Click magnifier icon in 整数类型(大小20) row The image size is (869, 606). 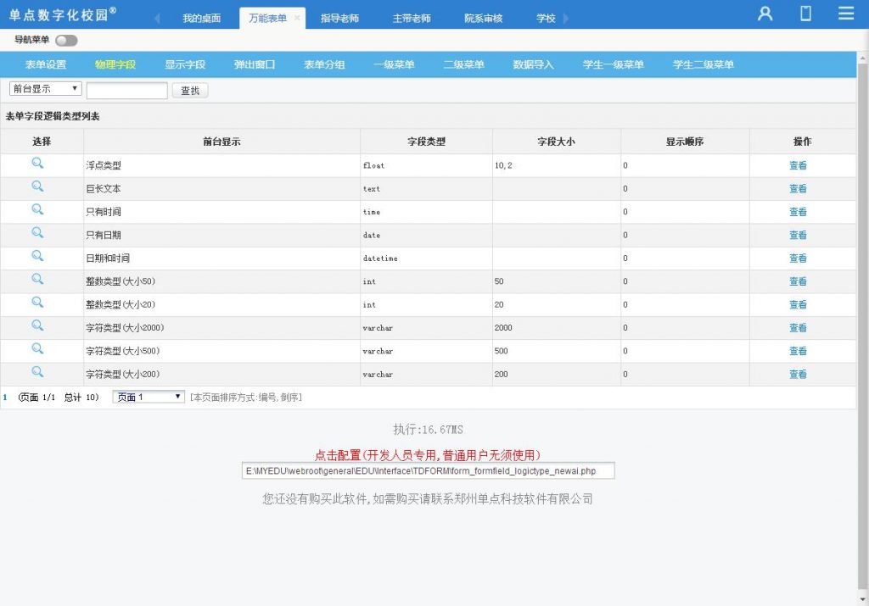(37, 303)
